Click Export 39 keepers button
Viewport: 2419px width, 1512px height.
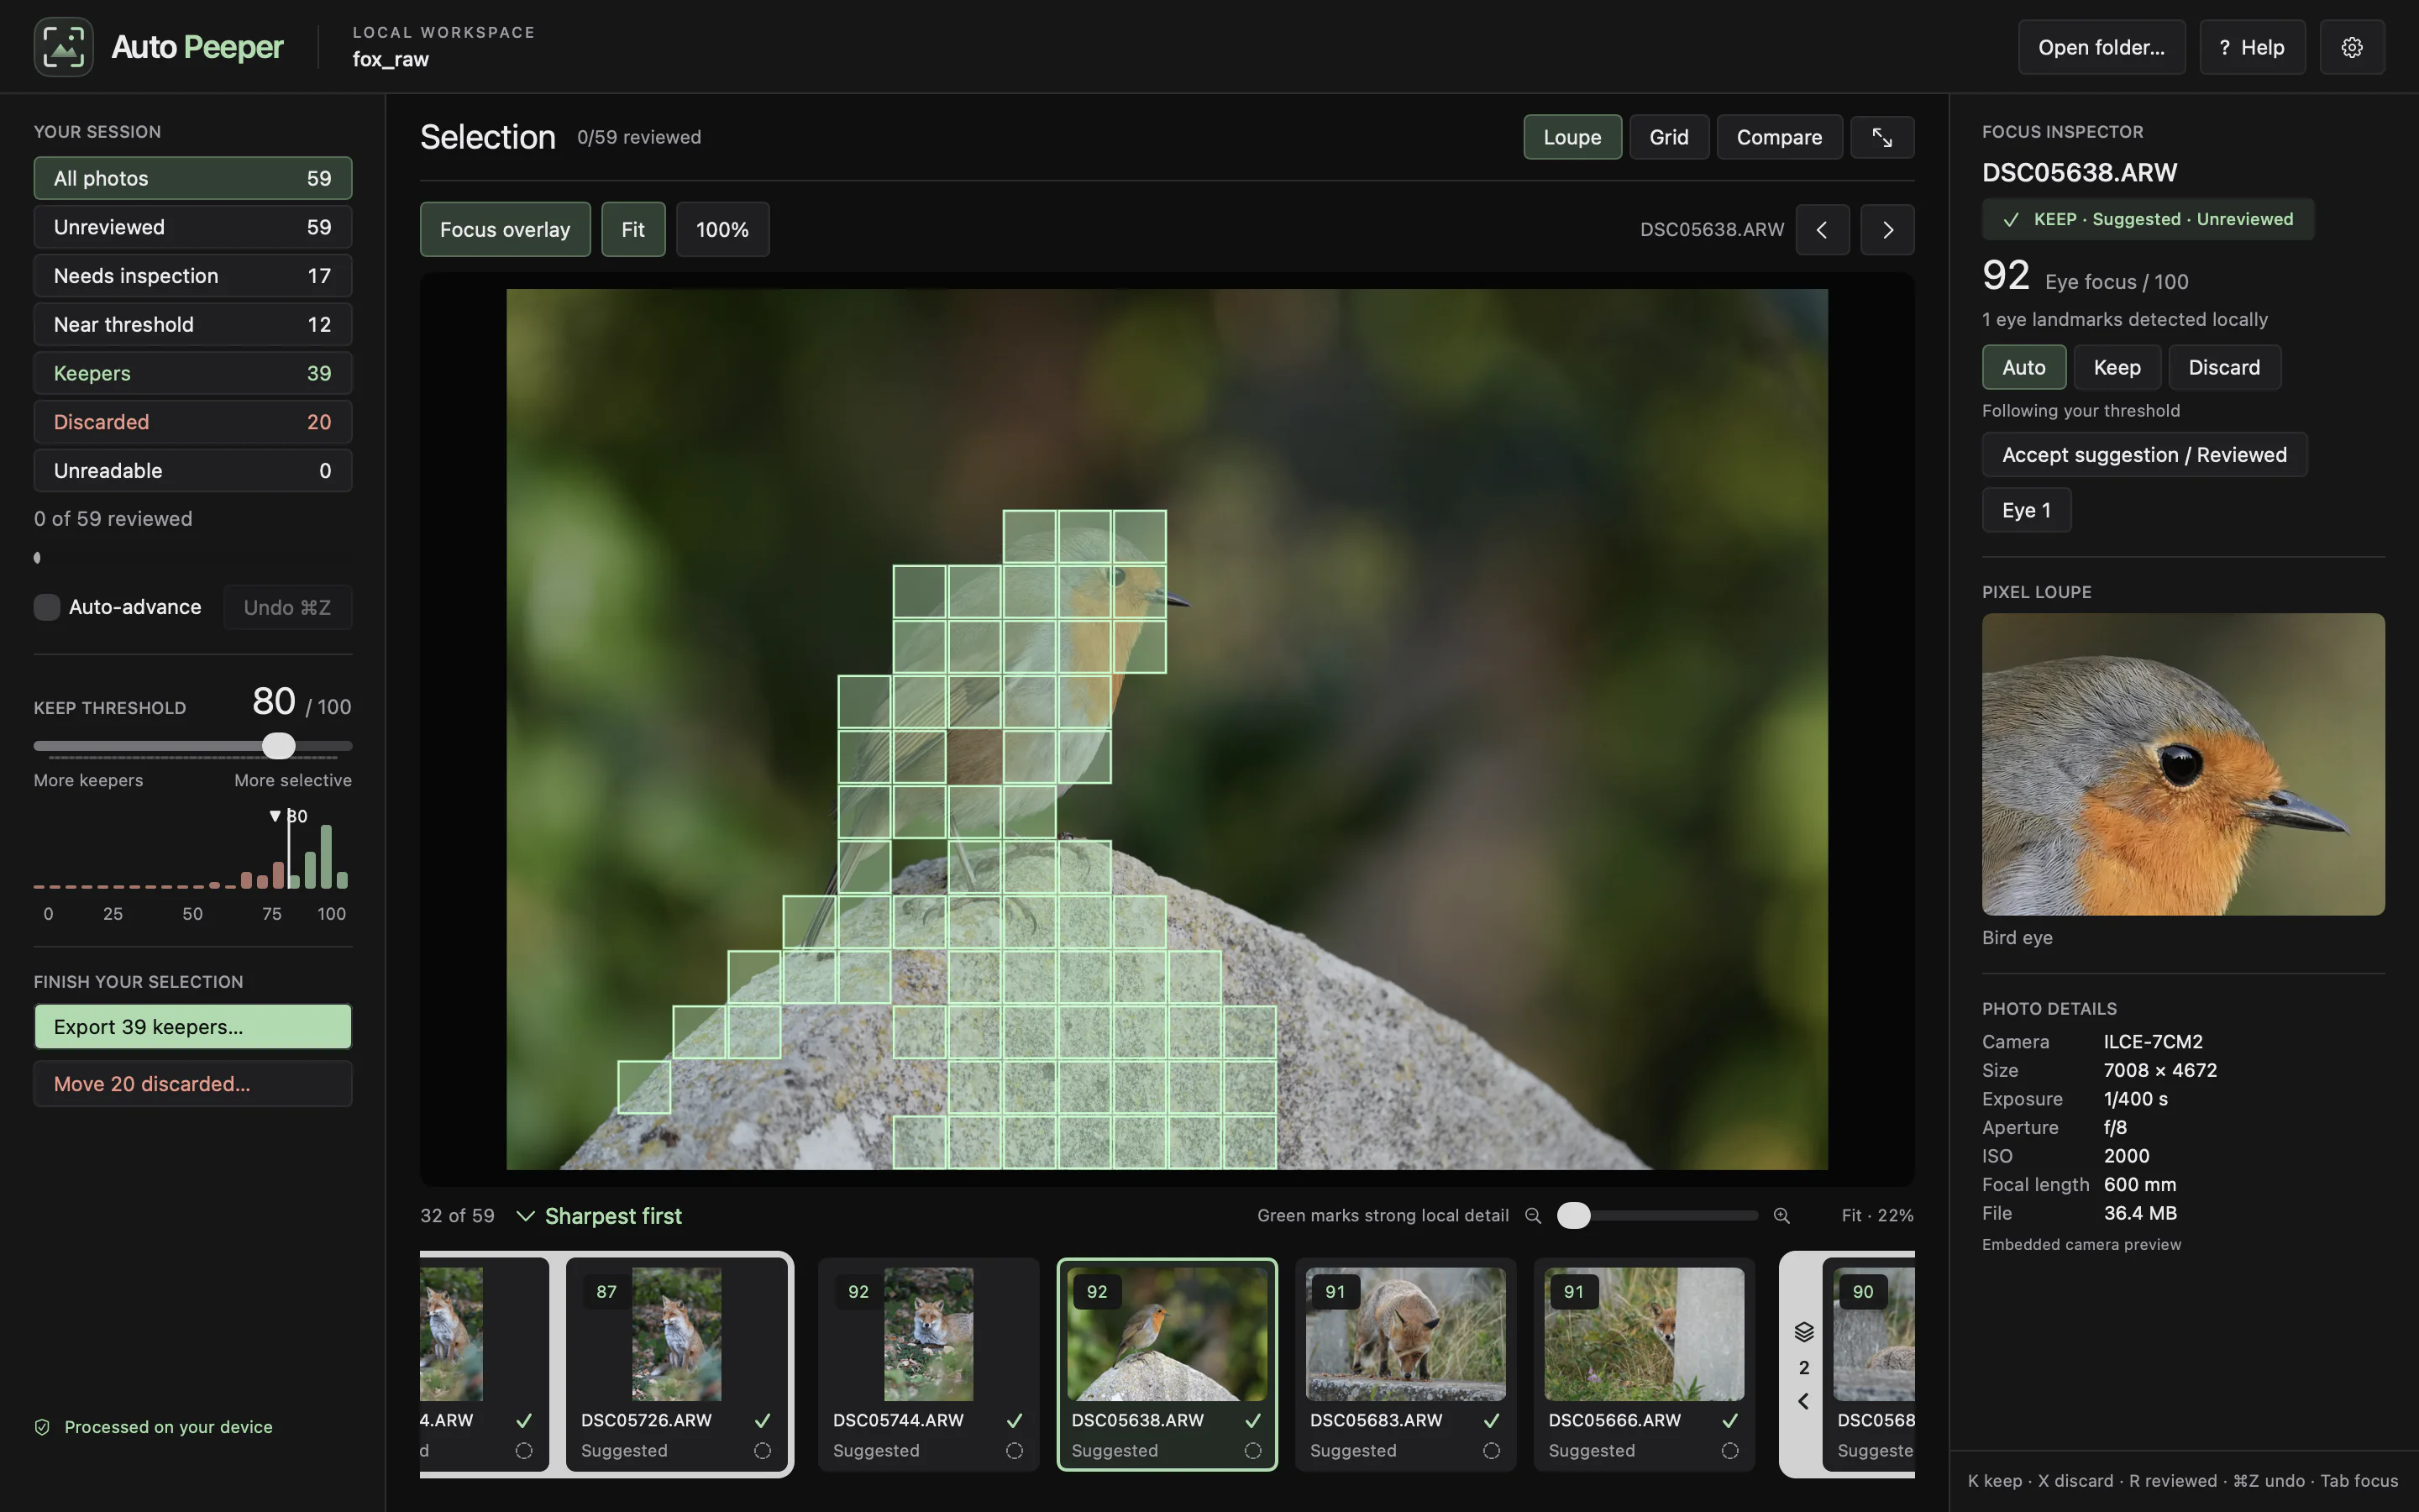193,1027
